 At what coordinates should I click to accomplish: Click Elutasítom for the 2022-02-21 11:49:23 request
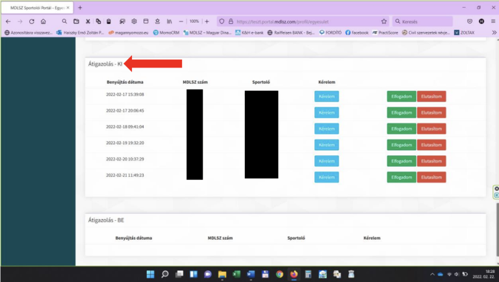point(431,177)
